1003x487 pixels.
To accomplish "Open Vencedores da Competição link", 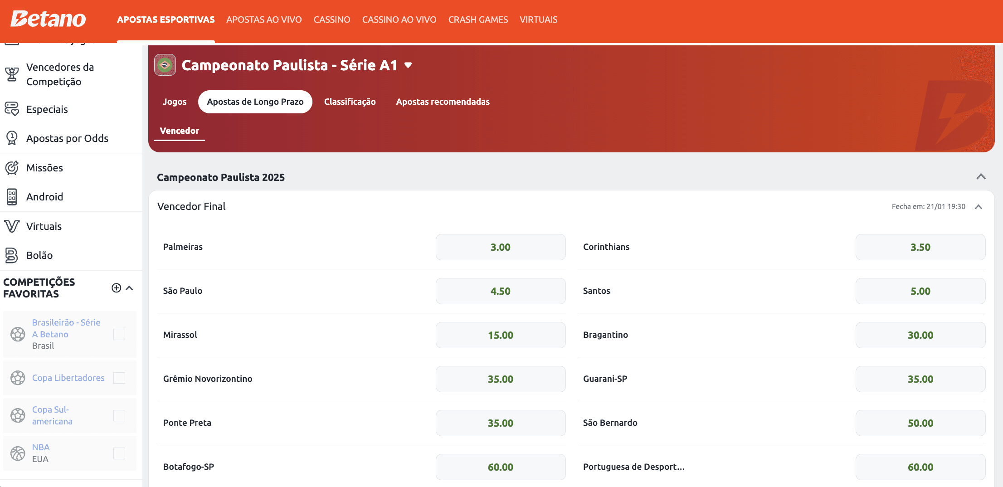I will click(x=60, y=74).
